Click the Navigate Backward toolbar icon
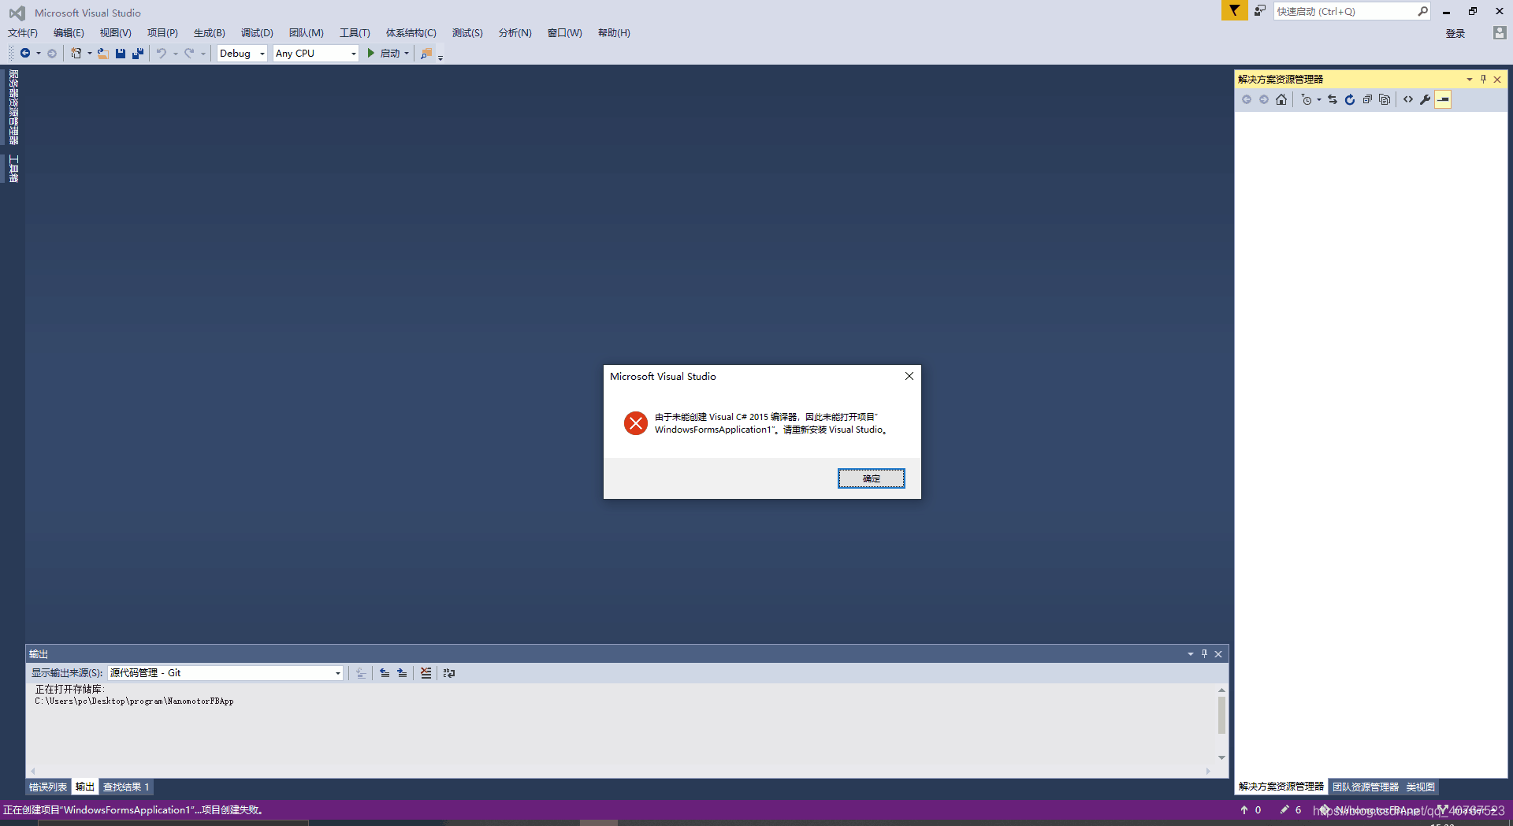 pyautogui.click(x=25, y=54)
